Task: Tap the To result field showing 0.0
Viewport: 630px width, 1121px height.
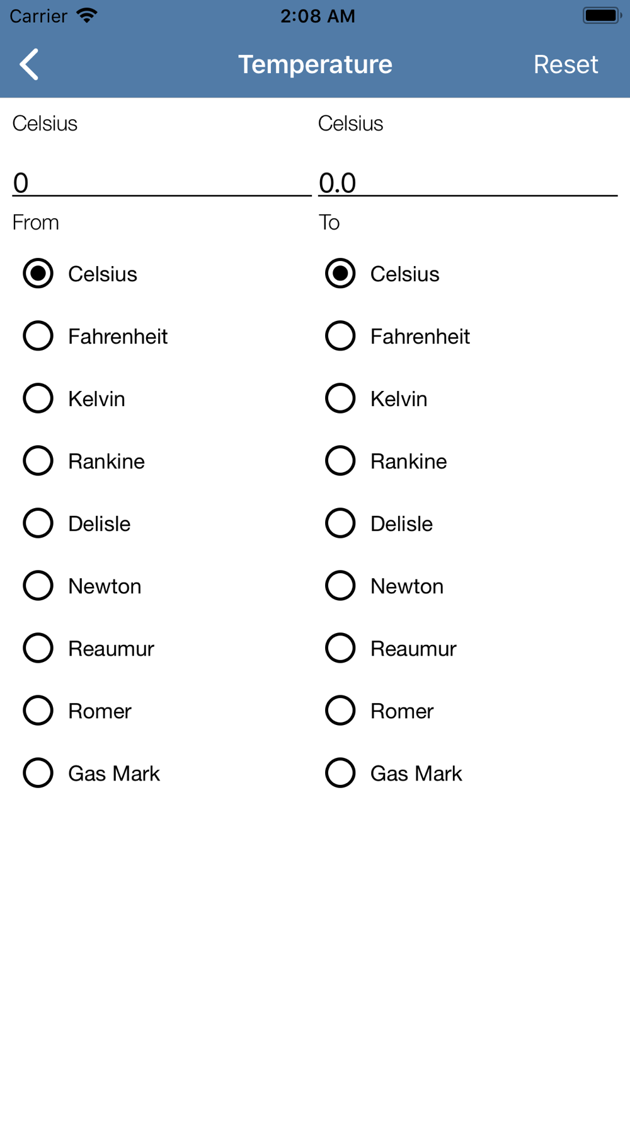Action: pos(467,182)
